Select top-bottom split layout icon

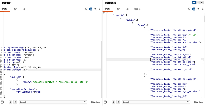pos(198,3)
